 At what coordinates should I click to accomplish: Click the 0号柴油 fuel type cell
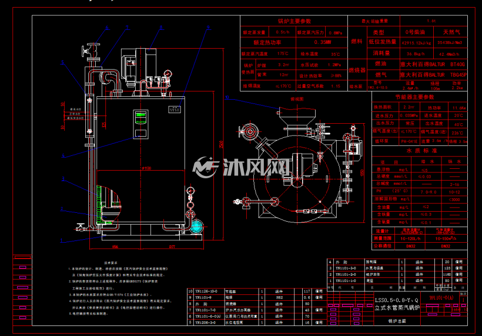pyautogui.click(x=414, y=32)
